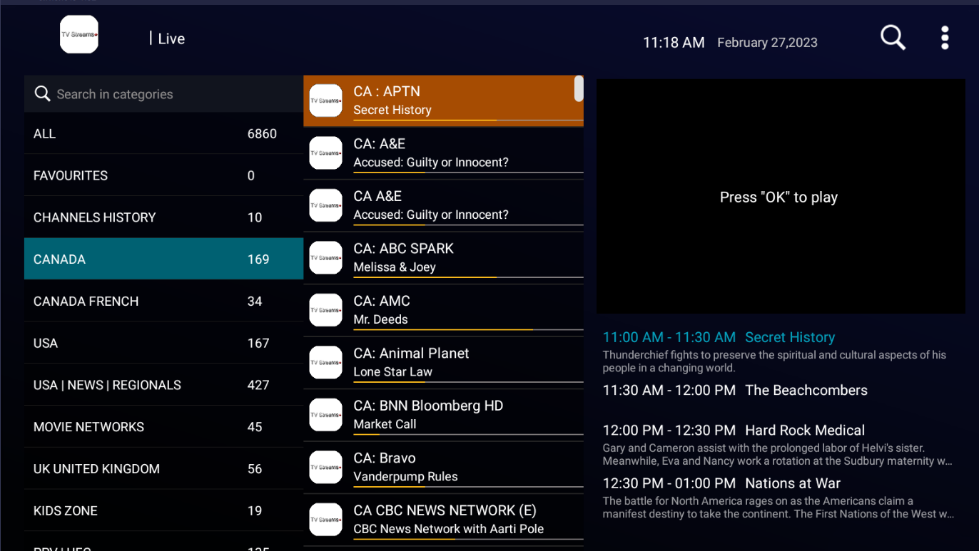The height and width of the screenshot is (551, 979).
Task: Open USA | NEWS | REGIONALS category
Action: (x=164, y=385)
